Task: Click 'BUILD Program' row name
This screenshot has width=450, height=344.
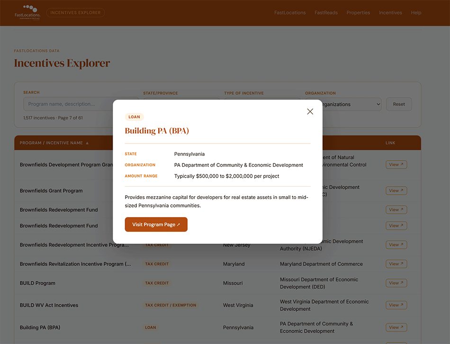Action: 37,283
